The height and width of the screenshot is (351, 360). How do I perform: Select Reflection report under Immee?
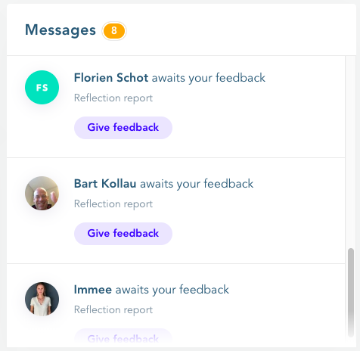pyautogui.click(x=113, y=310)
